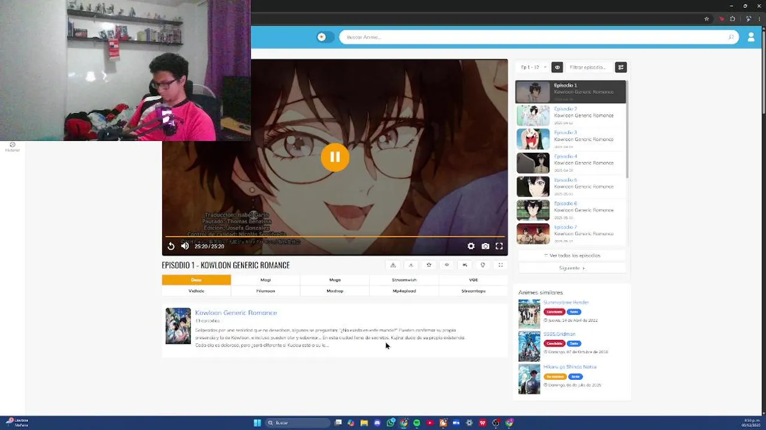Screen dimensions: 766x430
Task: Select Episodio 1 in the episode list
Action: (x=571, y=92)
